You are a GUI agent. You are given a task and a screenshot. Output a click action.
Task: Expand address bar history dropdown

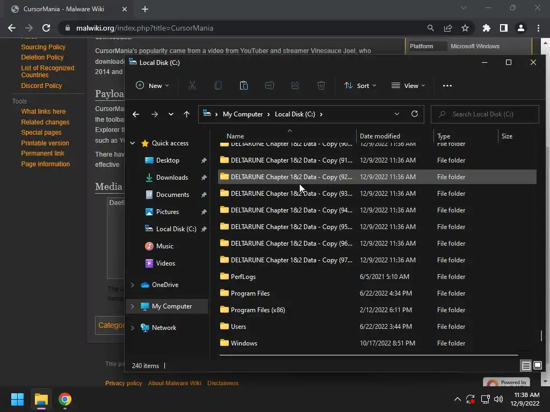(397, 114)
